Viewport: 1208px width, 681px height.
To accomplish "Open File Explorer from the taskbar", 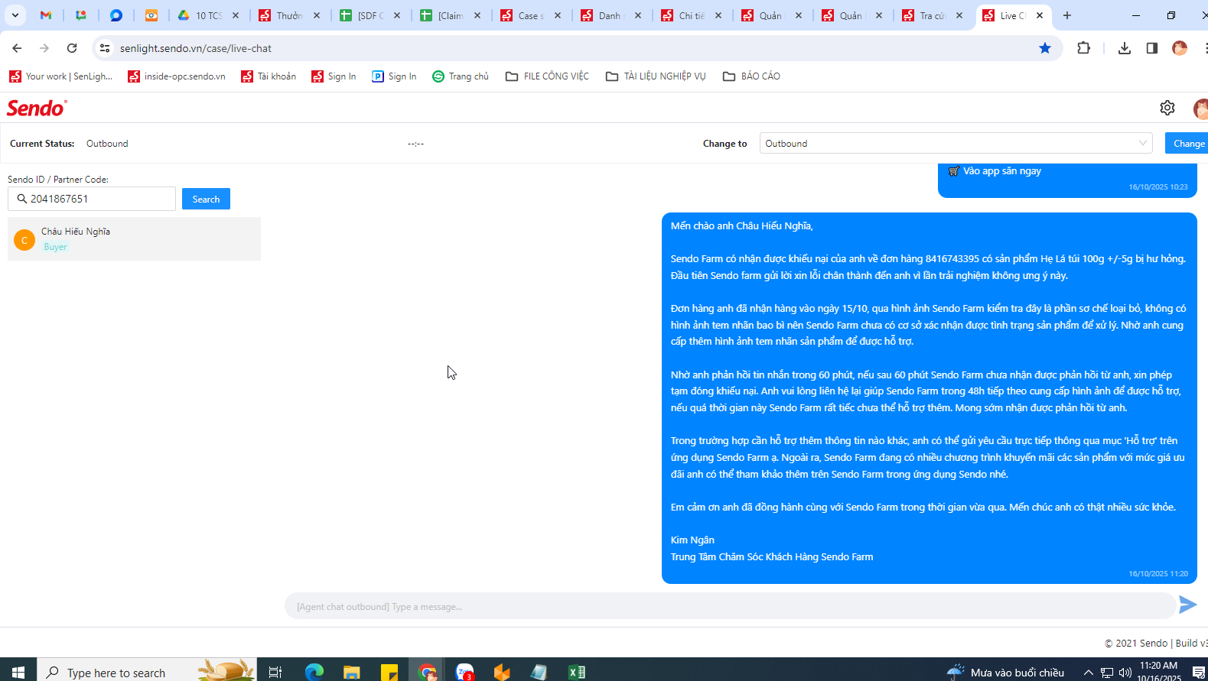I will pyautogui.click(x=351, y=672).
